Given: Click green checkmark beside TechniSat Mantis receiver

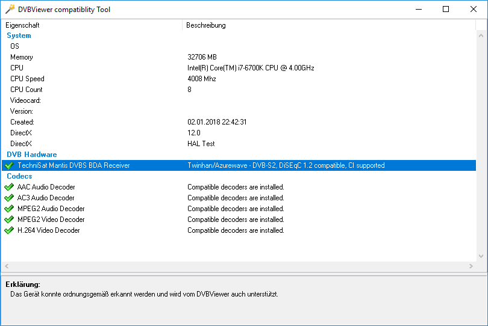Looking at the screenshot, I should tap(9, 165).
